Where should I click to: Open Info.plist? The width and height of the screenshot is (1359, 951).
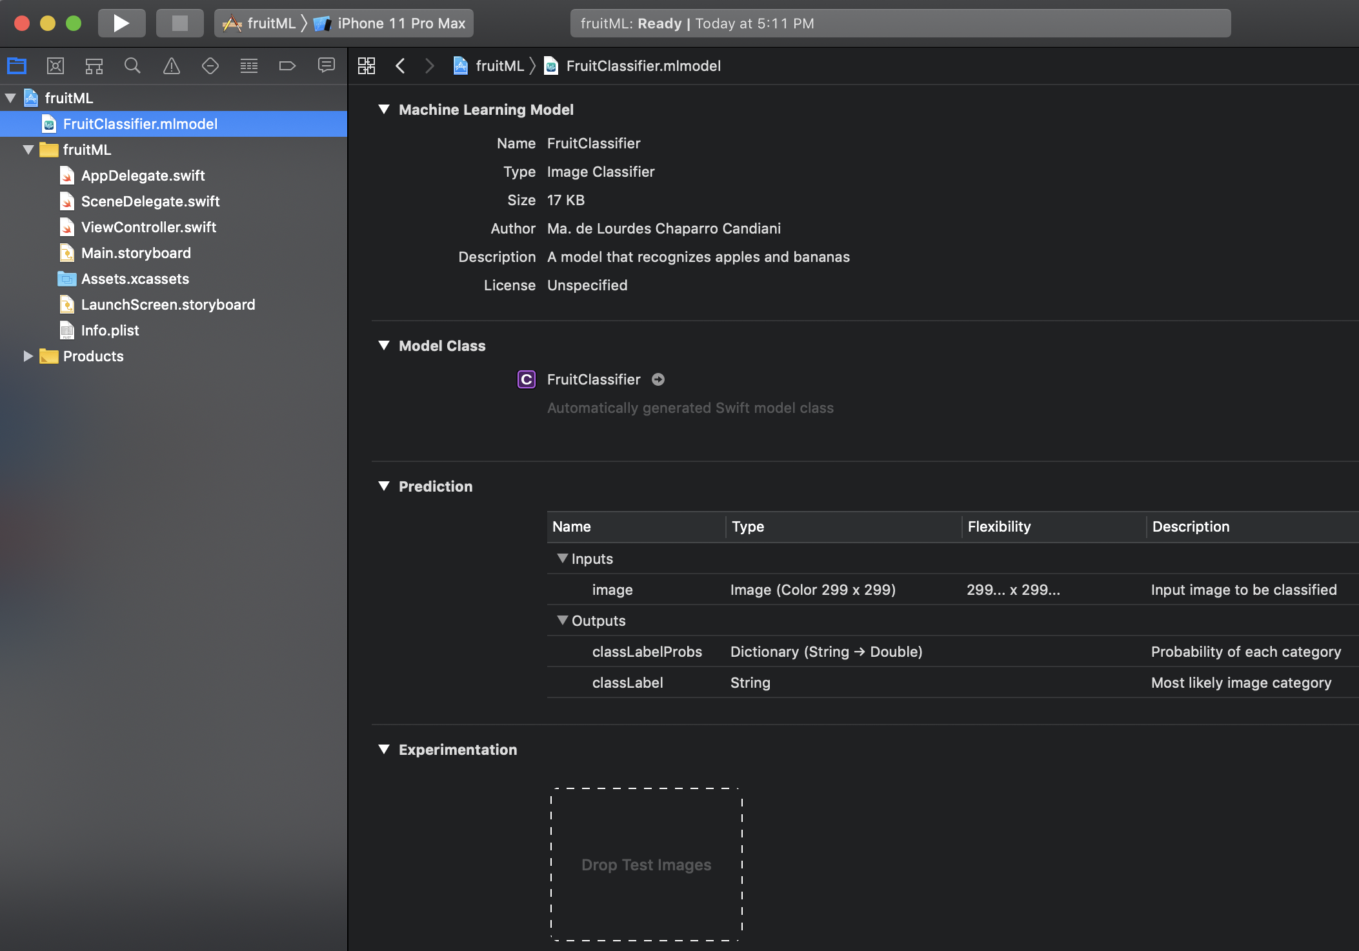110,330
